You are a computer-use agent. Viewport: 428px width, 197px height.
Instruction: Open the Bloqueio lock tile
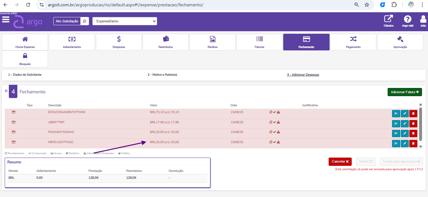coord(25,59)
